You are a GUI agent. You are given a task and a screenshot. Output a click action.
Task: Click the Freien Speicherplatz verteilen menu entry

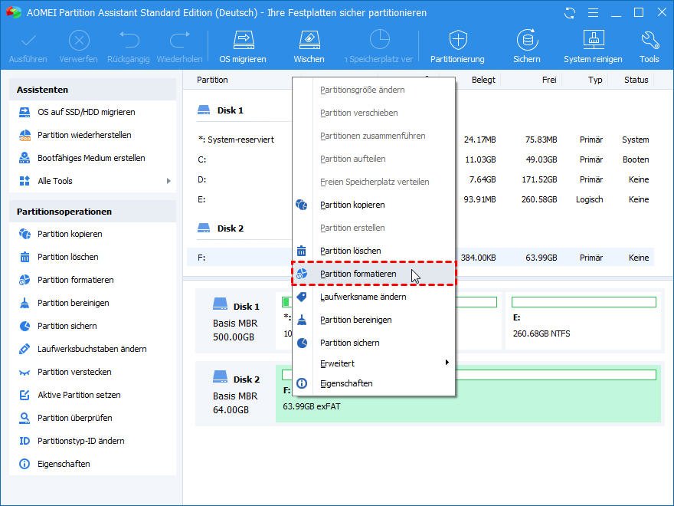[374, 182]
